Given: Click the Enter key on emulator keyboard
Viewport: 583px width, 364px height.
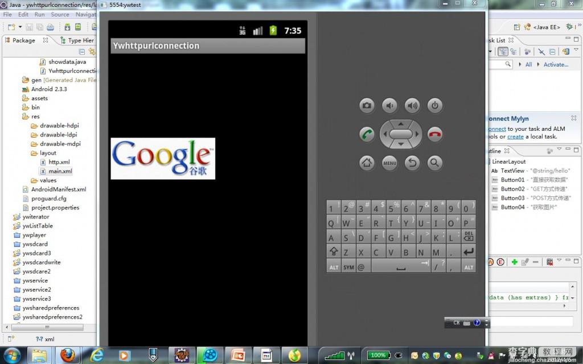Looking at the screenshot, I should tap(469, 251).
